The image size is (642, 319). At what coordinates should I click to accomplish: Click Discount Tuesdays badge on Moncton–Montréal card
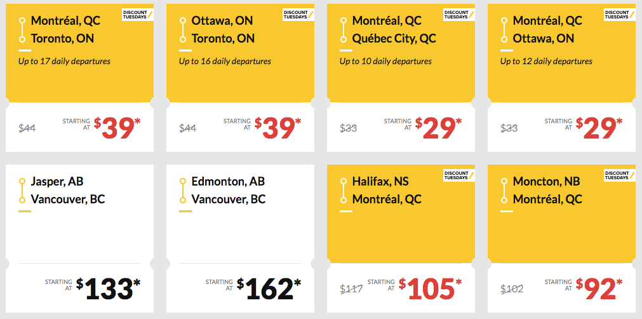pos(620,175)
